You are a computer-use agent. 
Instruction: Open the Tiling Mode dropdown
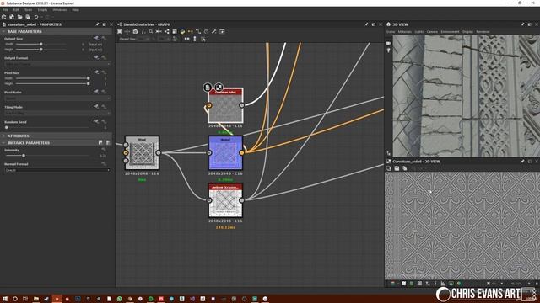pyautogui.click(x=57, y=113)
